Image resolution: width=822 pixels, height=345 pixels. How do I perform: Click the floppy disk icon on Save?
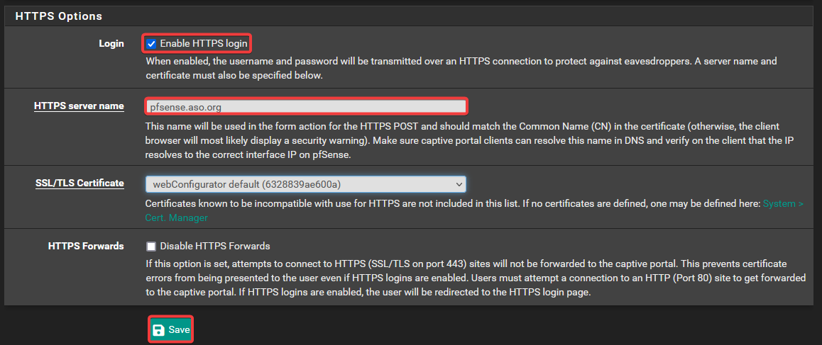(x=159, y=330)
